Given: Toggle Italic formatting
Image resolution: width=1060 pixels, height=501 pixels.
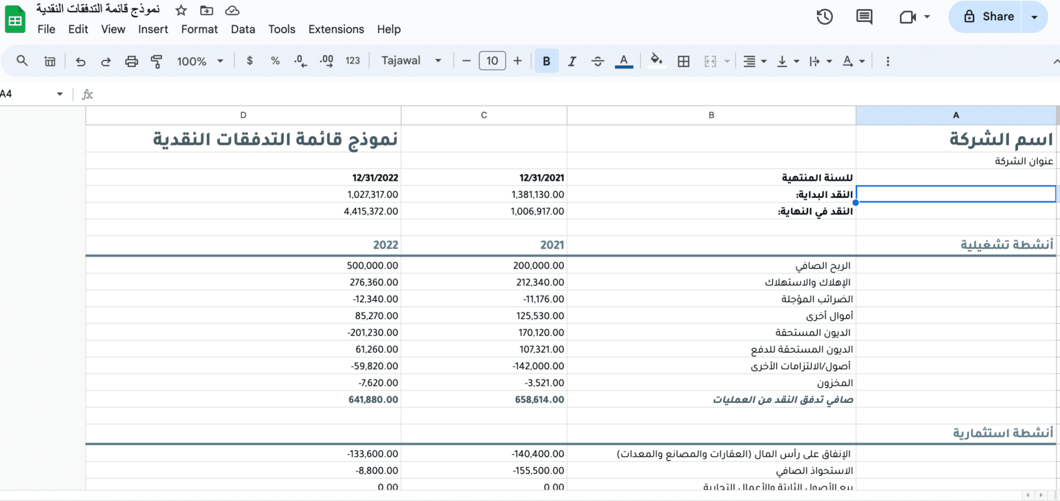Looking at the screenshot, I should click(x=571, y=61).
